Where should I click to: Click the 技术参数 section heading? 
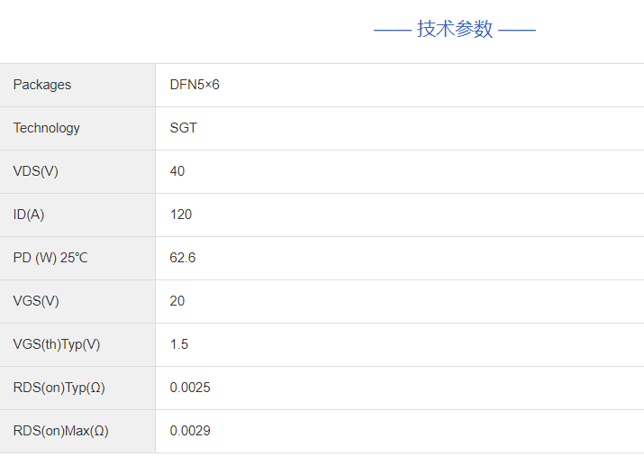[x=455, y=29]
